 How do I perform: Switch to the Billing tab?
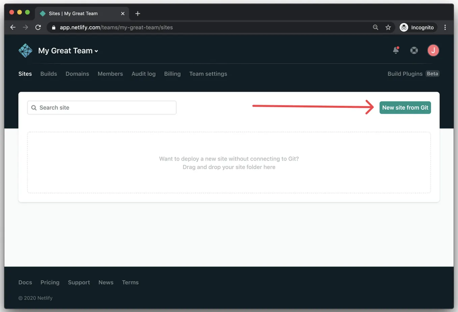point(172,74)
